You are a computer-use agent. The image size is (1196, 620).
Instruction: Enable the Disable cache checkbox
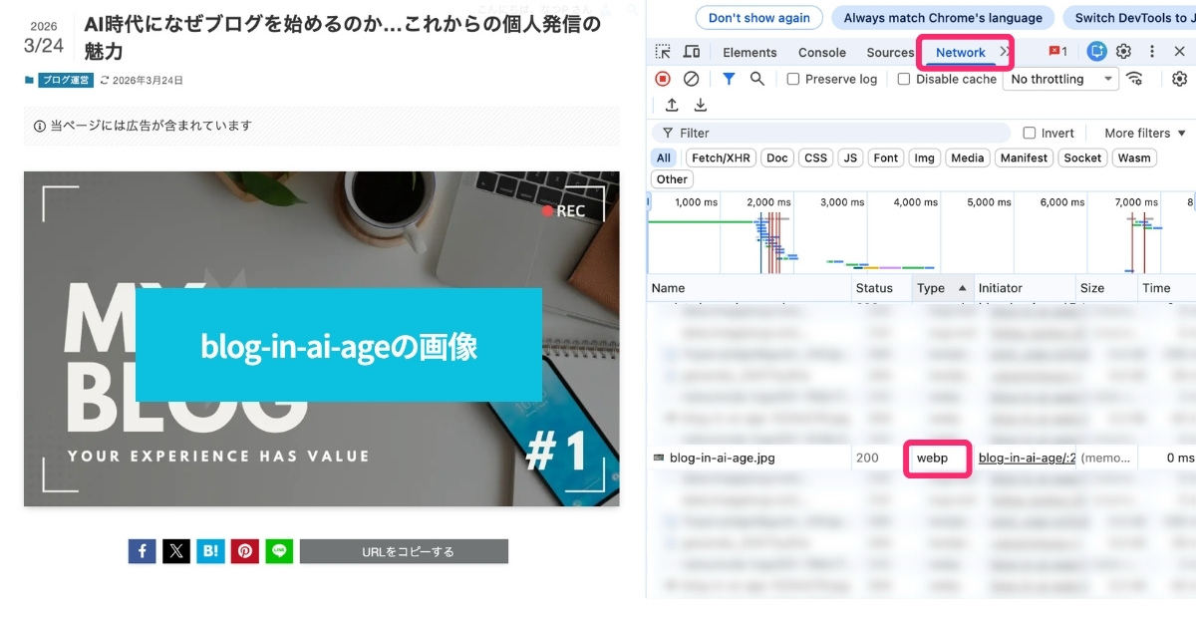pos(905,79)
